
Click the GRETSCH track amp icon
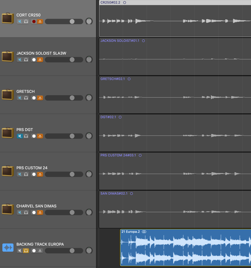[8, 95]
